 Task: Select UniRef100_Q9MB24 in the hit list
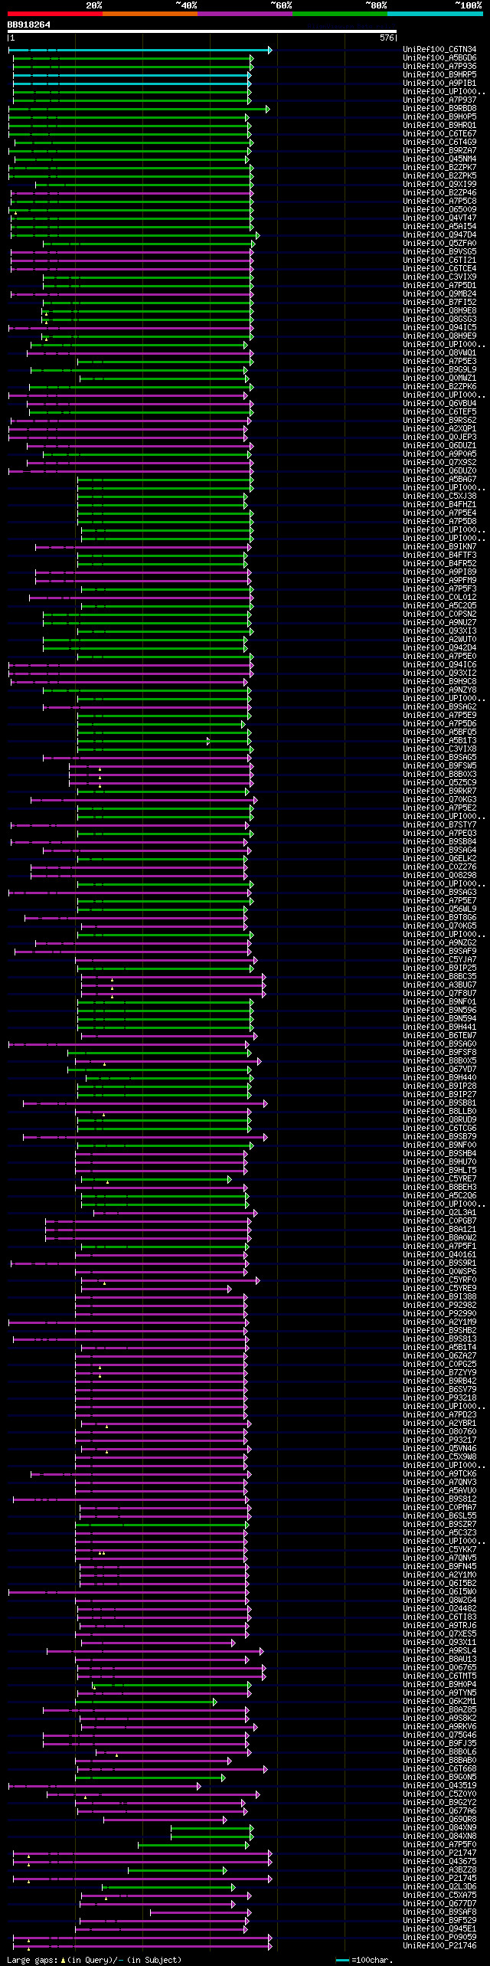click(439, 294)
